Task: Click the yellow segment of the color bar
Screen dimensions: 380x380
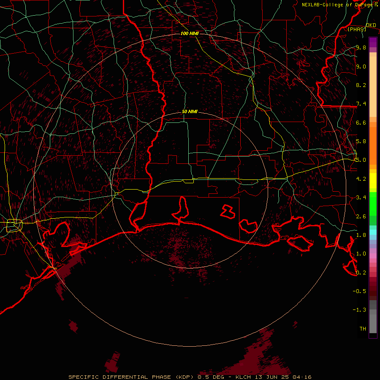Action: [373, 181]
